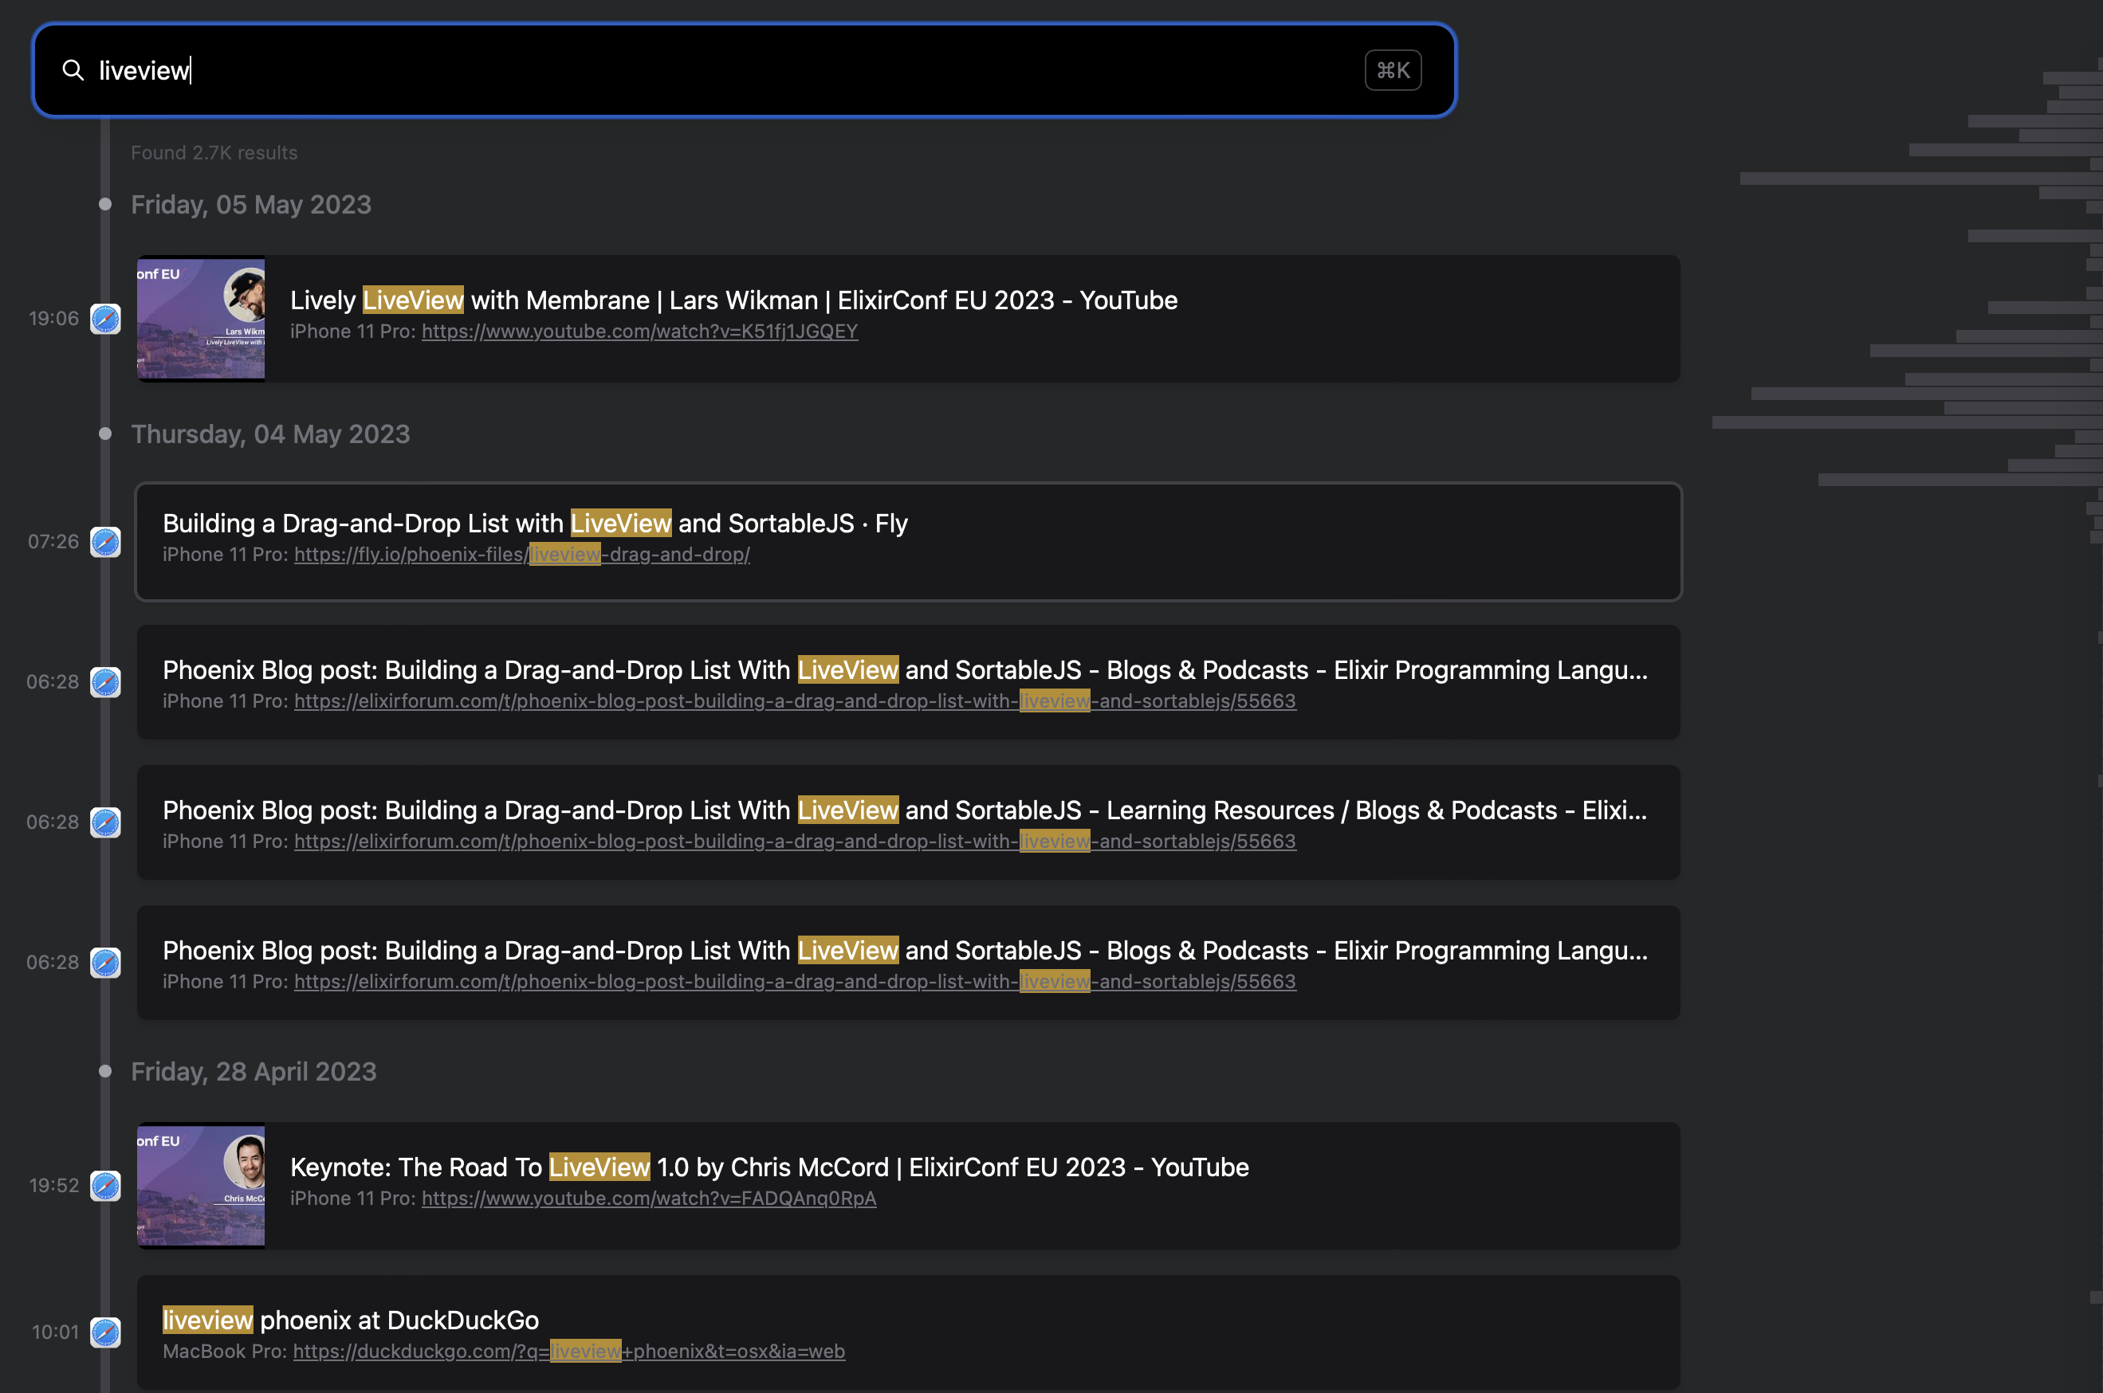Image resolution: width=2103 pixels, height=1393 pixels.
Task: Click the Safari icon beside the 19:06 entry
Action: 106,318
